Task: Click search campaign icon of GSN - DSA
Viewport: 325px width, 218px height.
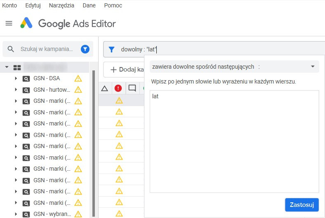Action: point(26,79)
